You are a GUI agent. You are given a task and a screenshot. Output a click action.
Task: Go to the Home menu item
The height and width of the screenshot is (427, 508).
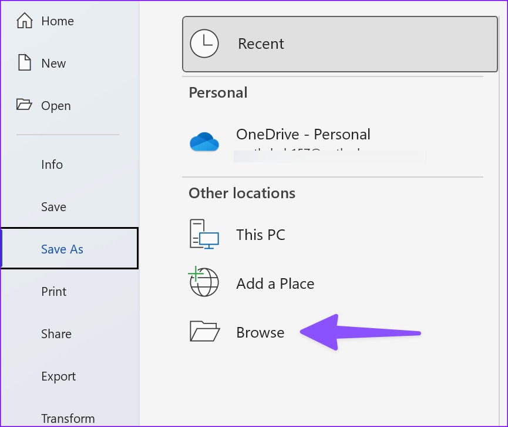(58, 21)
